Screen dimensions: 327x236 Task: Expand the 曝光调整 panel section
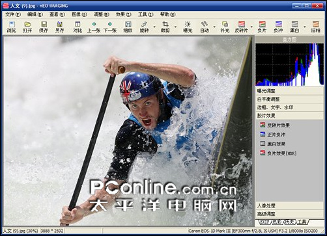click(290, 91)
